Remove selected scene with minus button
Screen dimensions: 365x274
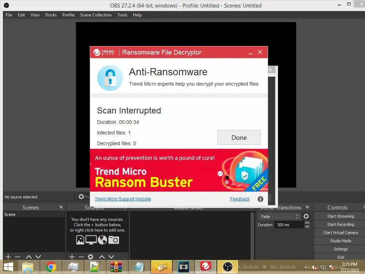[17, 257]
